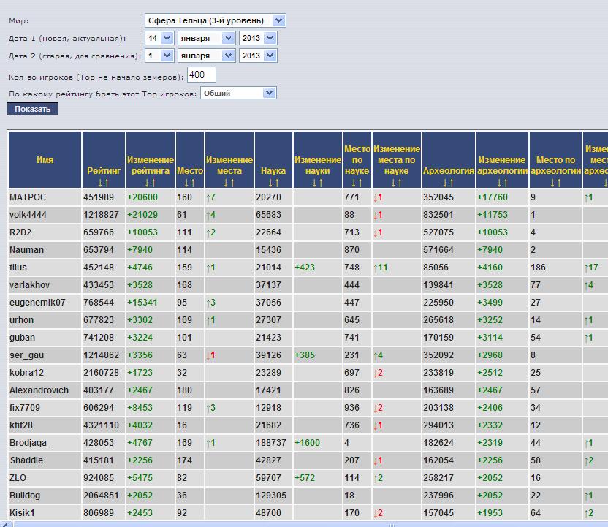The width and height of the screenshot is (608, 527).
Task: Click up arrow under Изменение археологии header
Action: tap(506, 182)
